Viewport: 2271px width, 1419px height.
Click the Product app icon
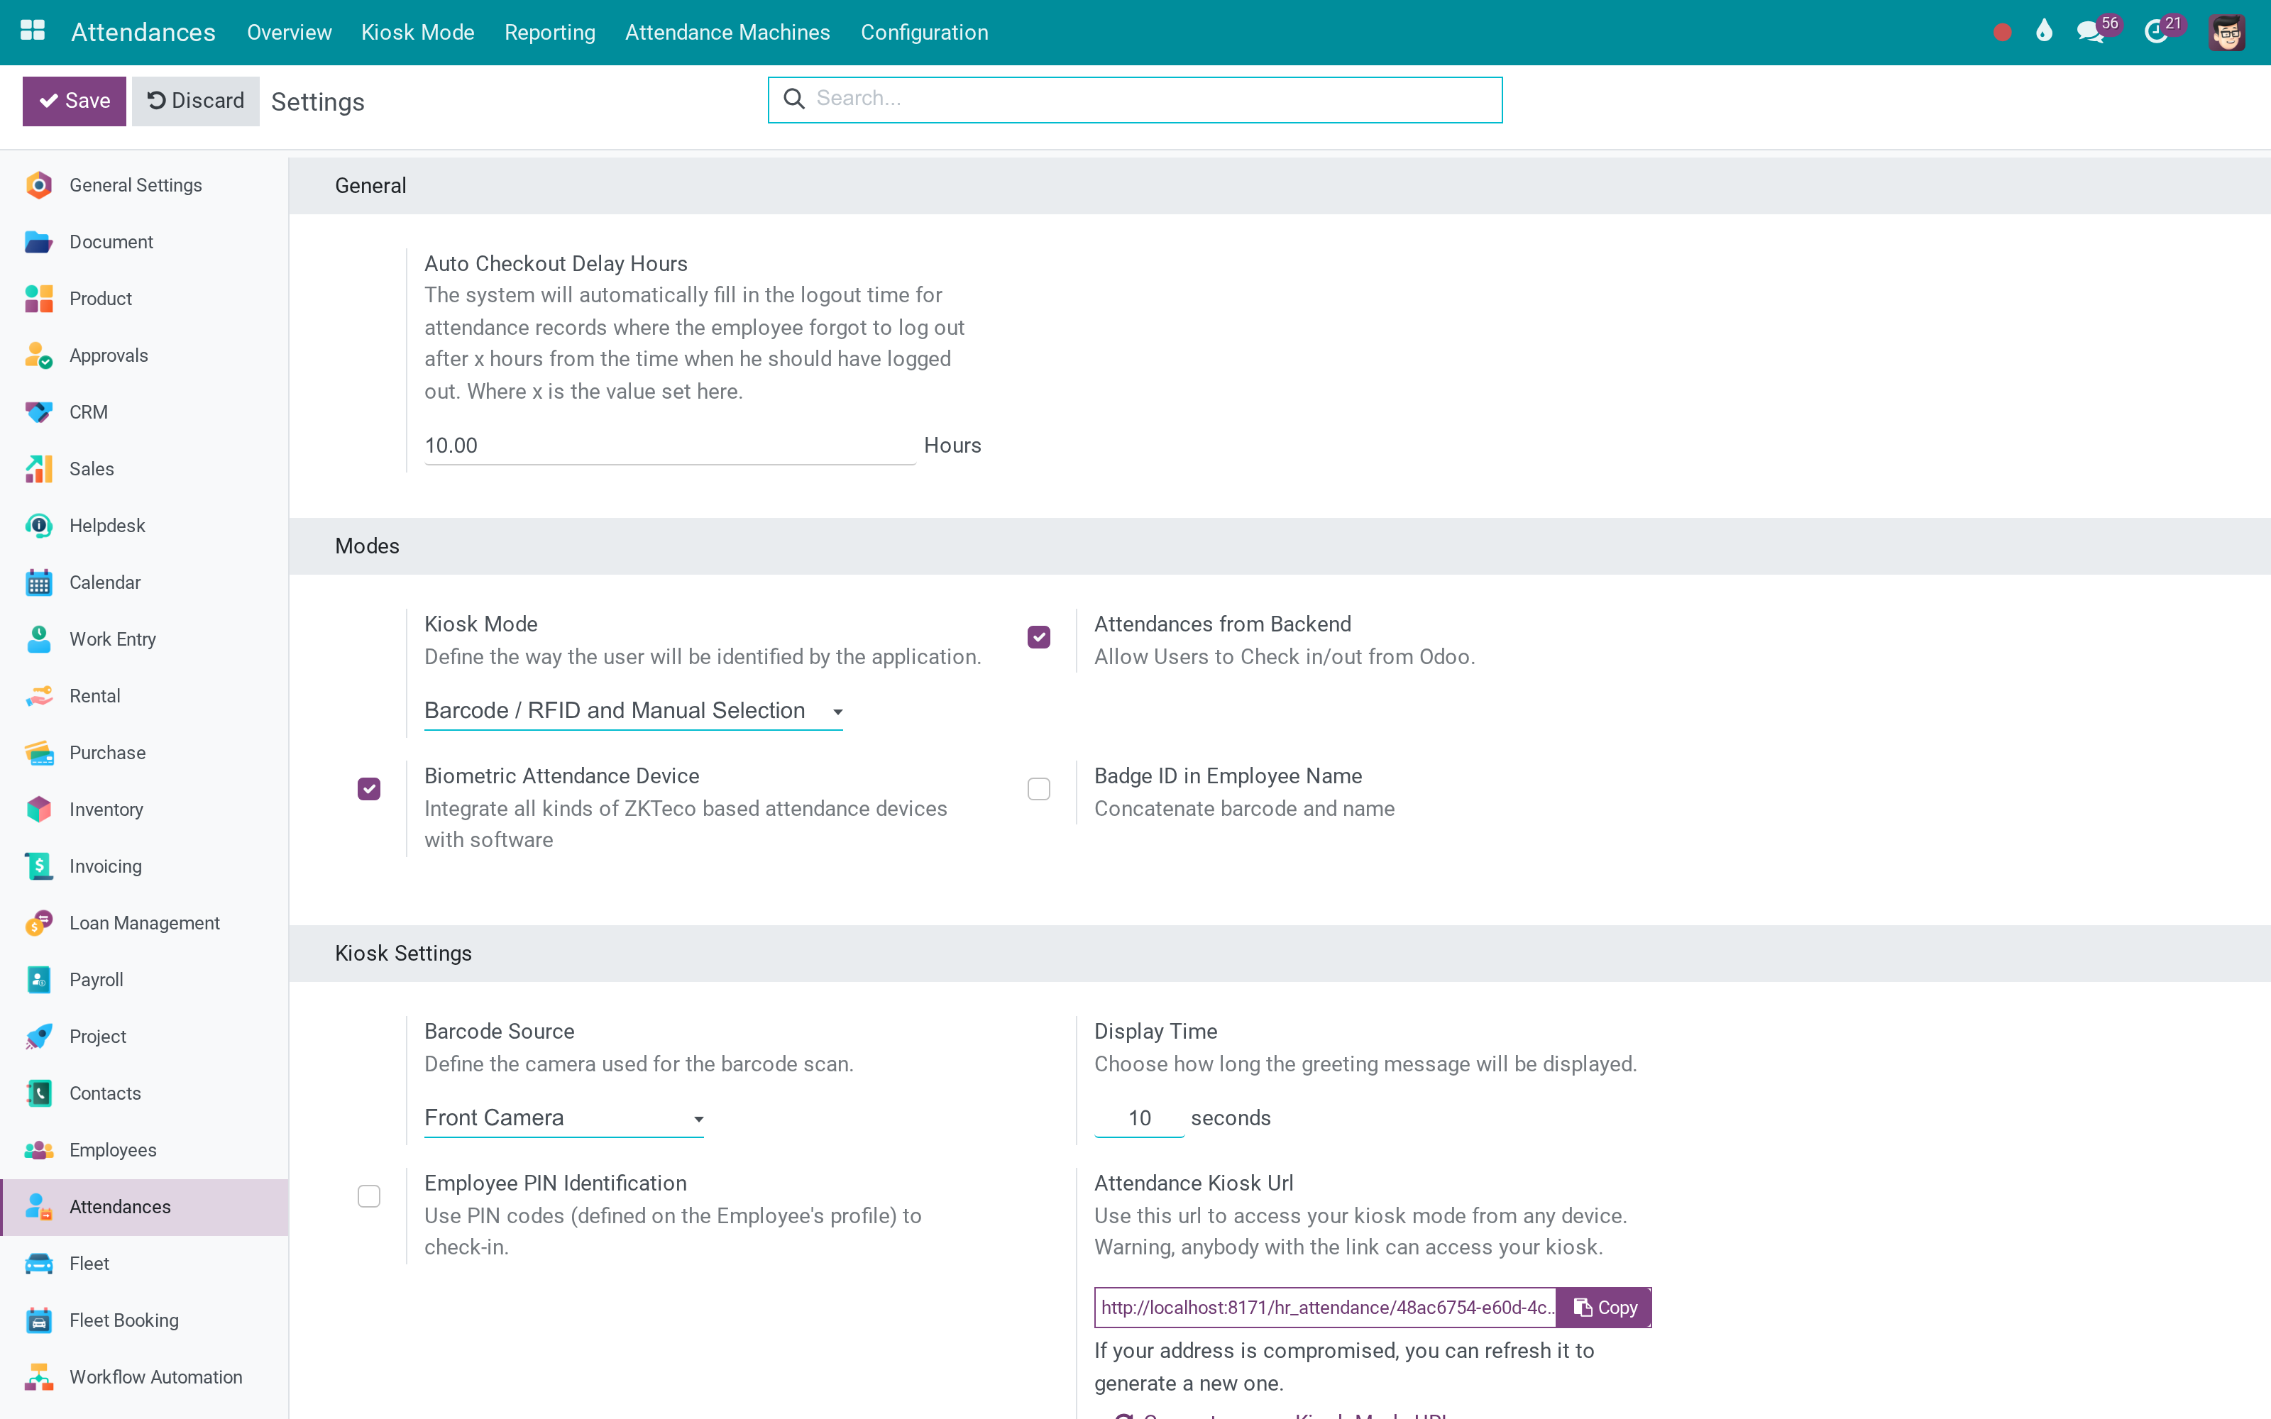pyautogui.click(x=38, y=299)
